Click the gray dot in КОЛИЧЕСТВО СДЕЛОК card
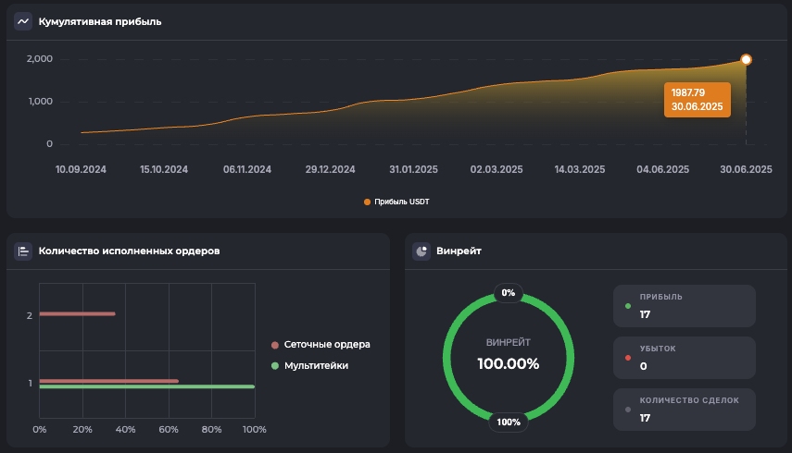This screenshot has width=792, height=453. pos(629,409)
